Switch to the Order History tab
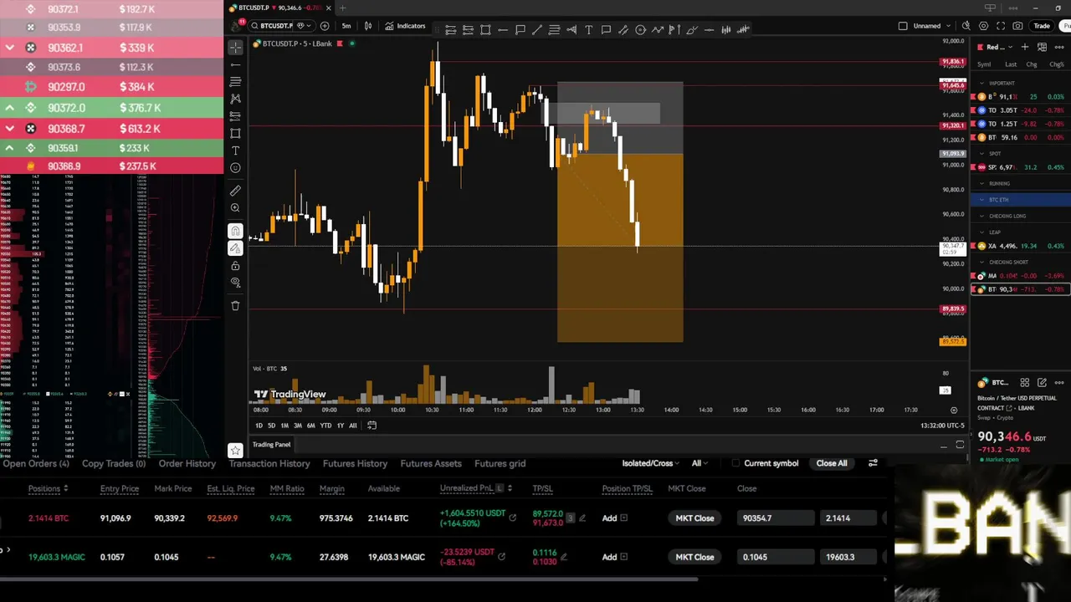1071x602 pixels. click(187, 463)
